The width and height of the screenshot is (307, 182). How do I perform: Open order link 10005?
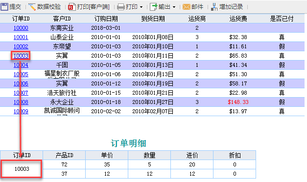pyautogui.click(x=21, y=74)
